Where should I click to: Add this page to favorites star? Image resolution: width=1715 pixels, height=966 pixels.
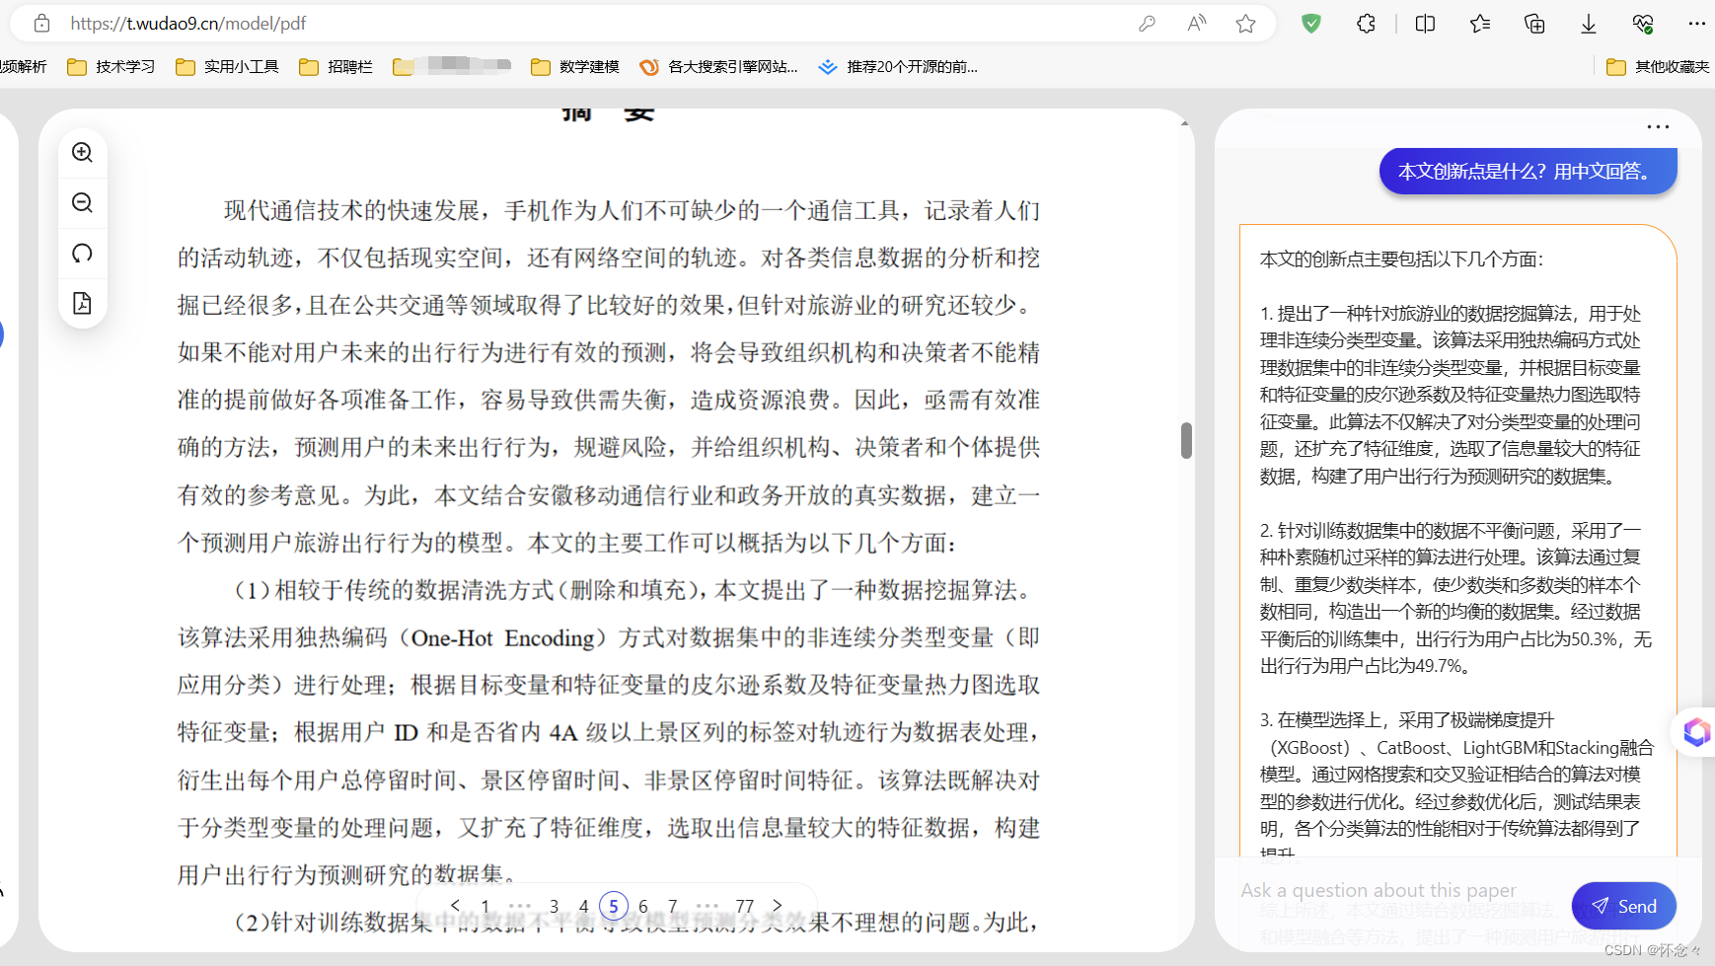(x=1246, y=24)
